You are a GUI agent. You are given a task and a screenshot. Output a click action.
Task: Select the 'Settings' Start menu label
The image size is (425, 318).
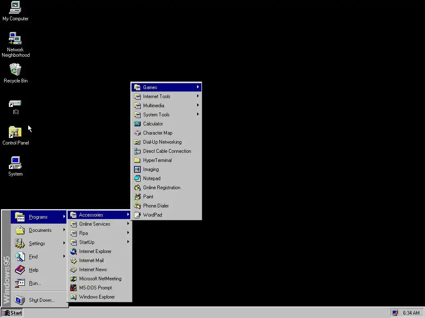tap(37, 243)
